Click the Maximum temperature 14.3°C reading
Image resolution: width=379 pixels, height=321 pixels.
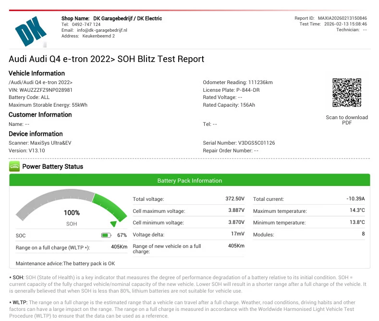pos(356,211)
